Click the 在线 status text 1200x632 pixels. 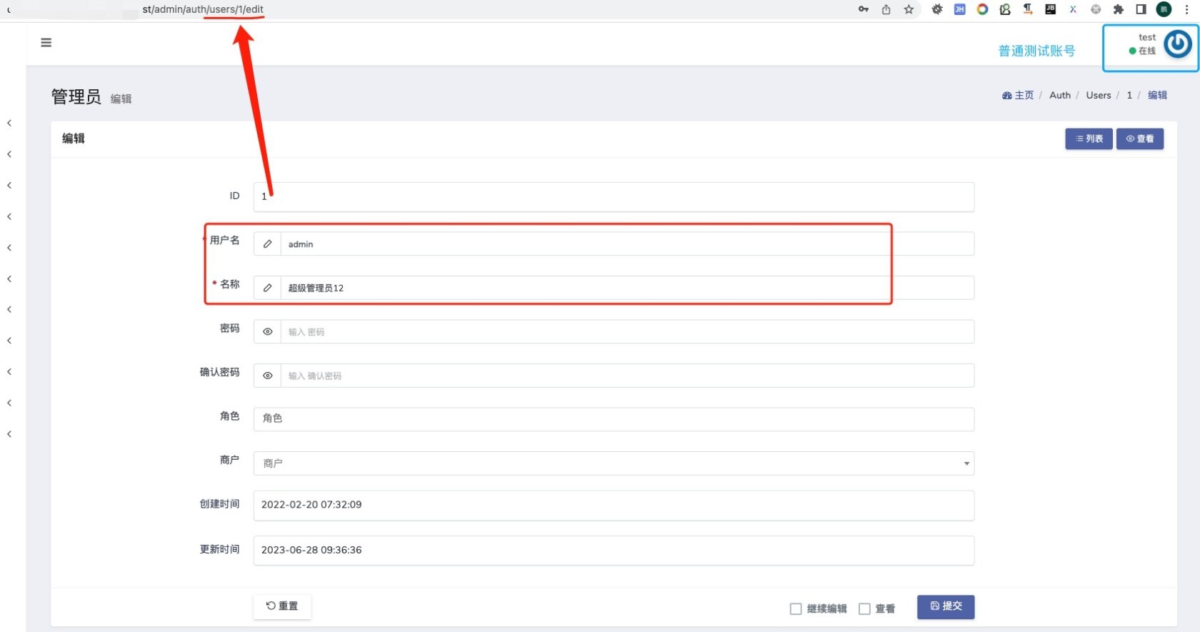tap(1147, 51)
